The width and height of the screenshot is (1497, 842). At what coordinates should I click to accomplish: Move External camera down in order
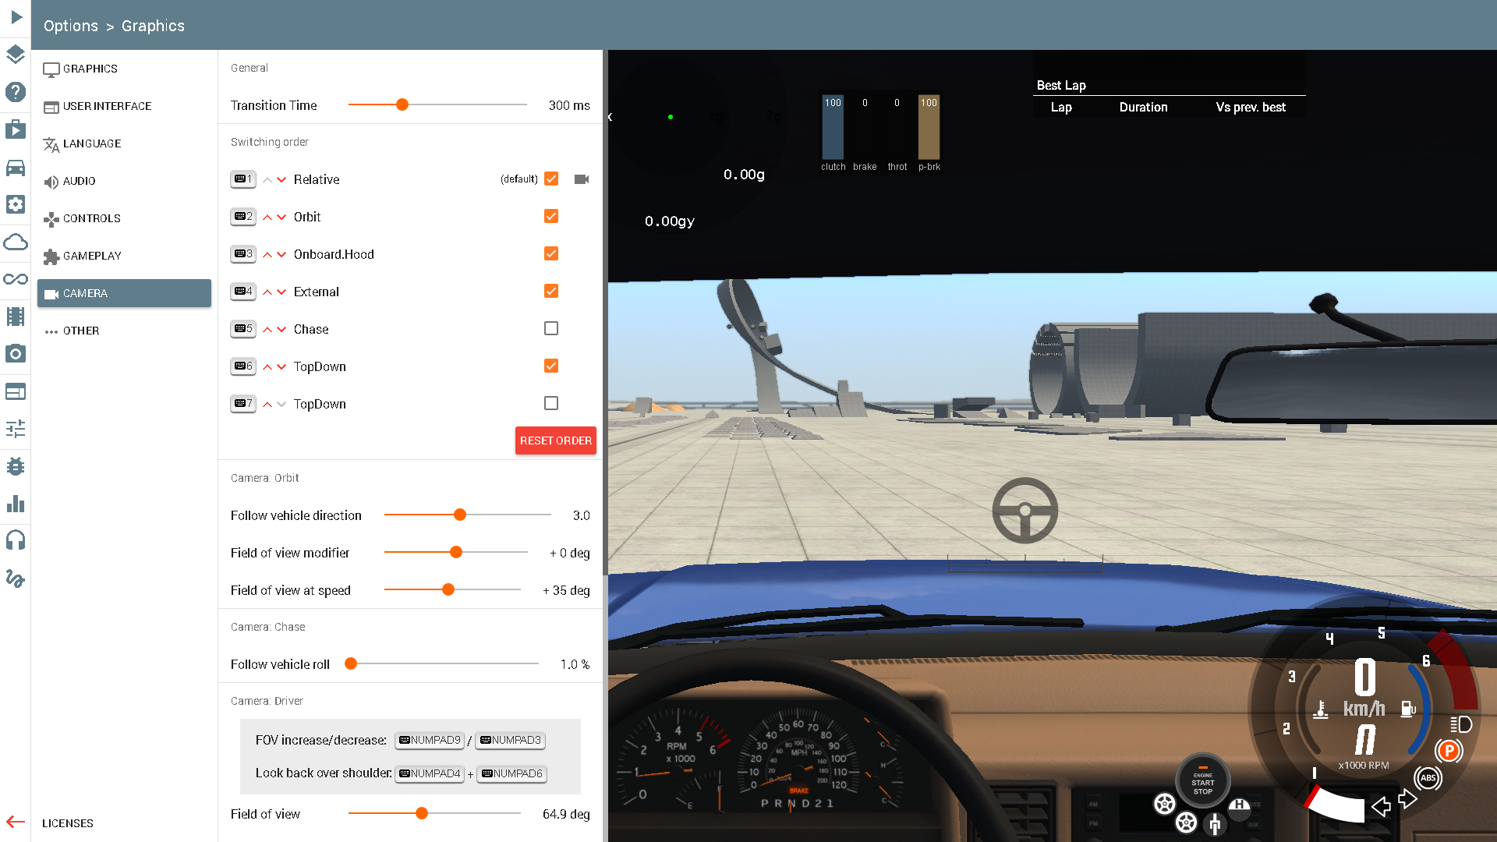tap(281, 292)
